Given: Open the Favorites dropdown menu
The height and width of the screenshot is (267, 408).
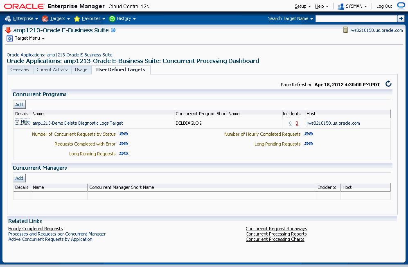Looking at the screenshot, I should (93, 19).
